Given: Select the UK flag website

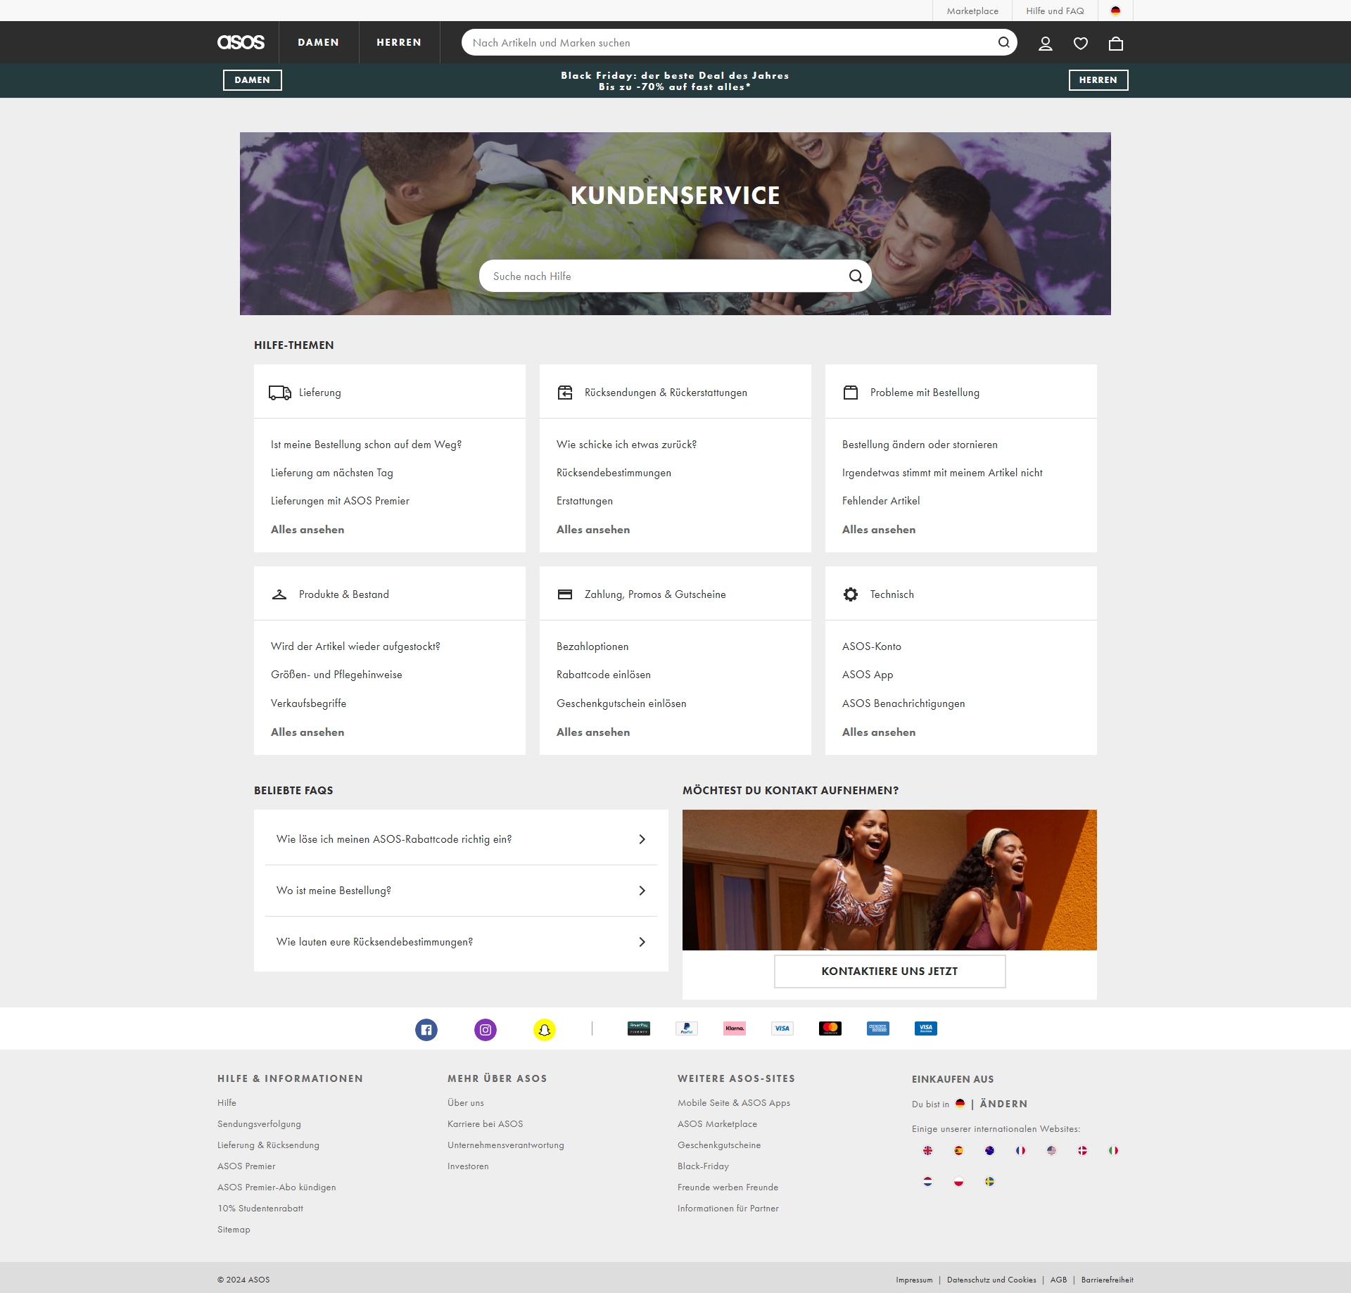Looking at the screenshot, I should point(927,1151).
